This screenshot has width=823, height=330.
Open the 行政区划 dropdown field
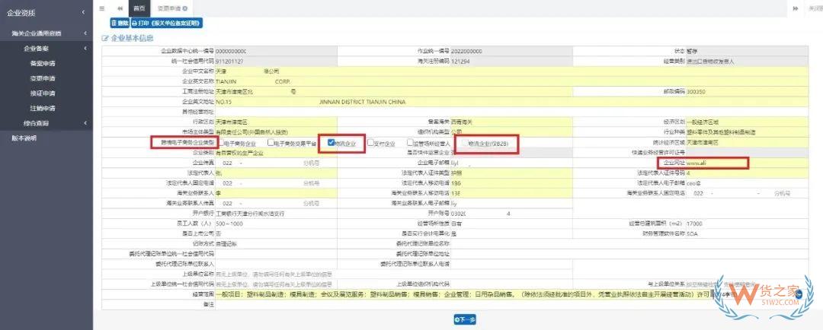[x=276, y=122]
